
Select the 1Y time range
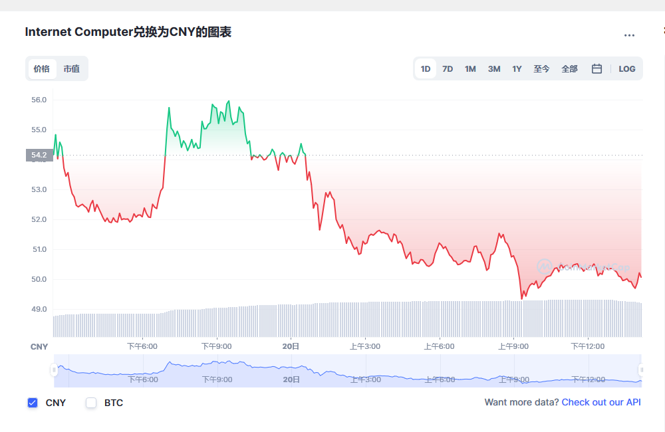(x=517, y=68)
